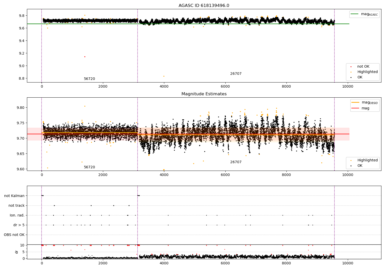Click the red not-OK outlier point near 9.14
Screen dimensions: 385x269
click(x=85, y=57)
